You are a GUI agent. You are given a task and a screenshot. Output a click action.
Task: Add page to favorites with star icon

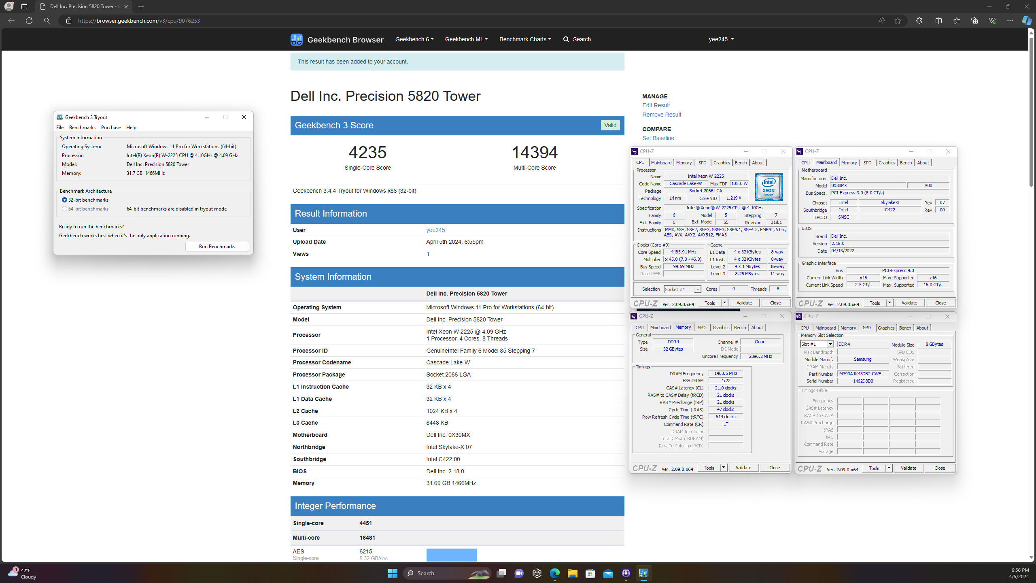tap(898, 21)
